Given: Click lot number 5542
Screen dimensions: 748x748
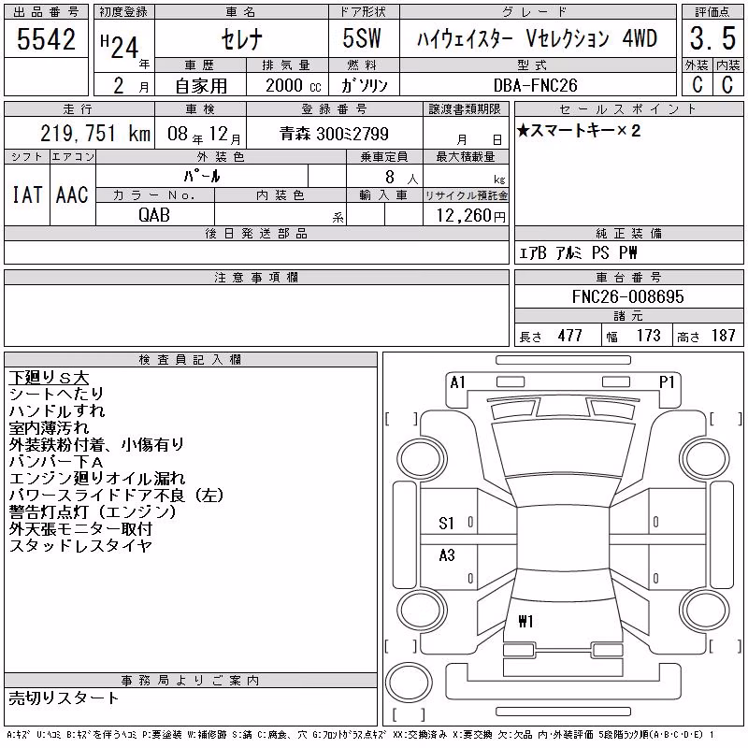Looking at the screenshot, I should pos(46,39).
